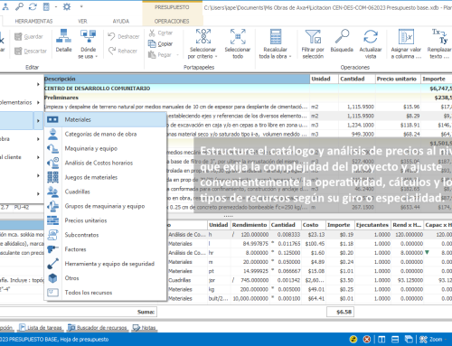Image resolution: width=452 pixels, height=346 pixels.
Task: Expand the 'al cliente' submenu arrow
Action: tap(38, 157)
